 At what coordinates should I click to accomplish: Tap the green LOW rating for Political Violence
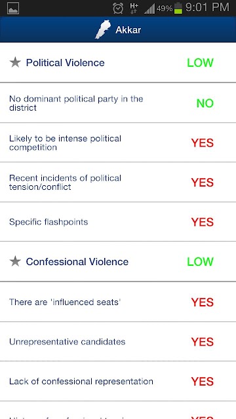tap(200, 63)
